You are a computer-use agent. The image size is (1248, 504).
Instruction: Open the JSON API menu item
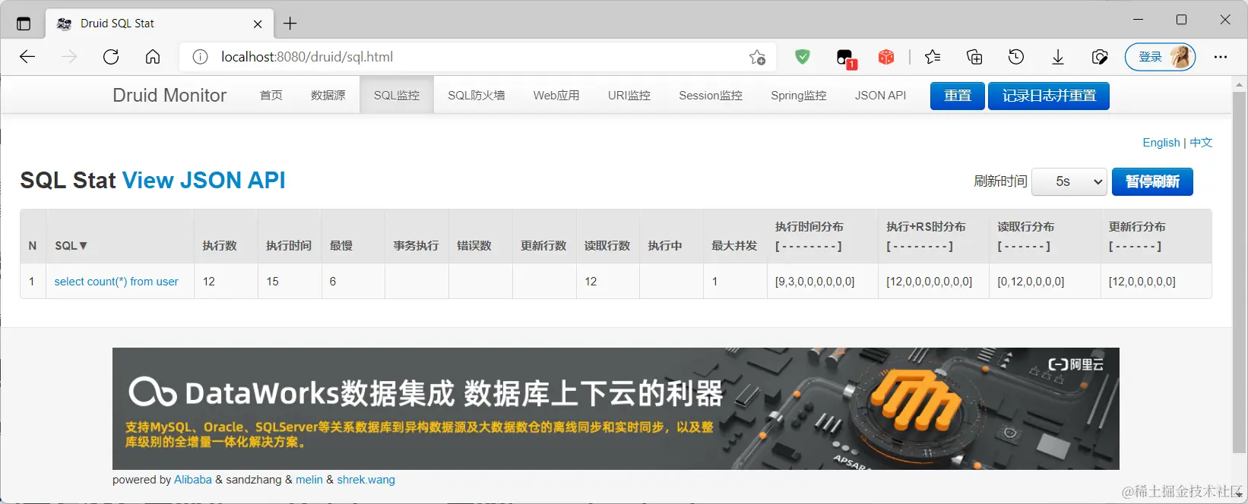[881, 95]
